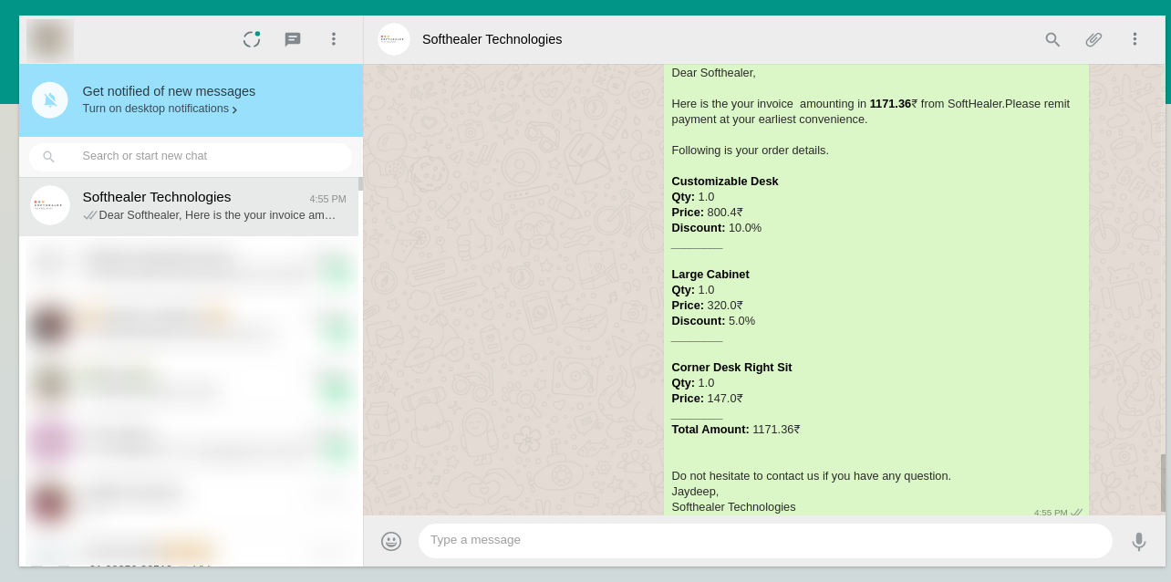Open the emoji picker smiley icon
This screenshot has width=1171, height=582.
(x=391, y=541)
